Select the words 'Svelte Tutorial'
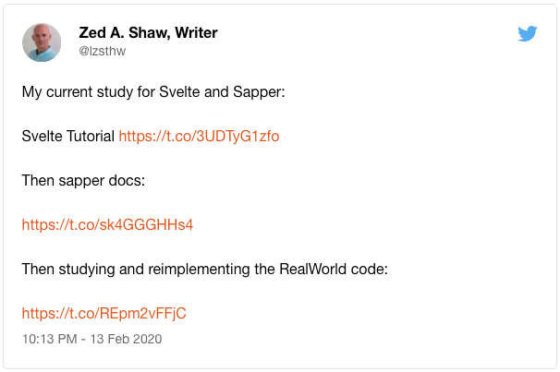The width and height of the screenshot is (560, 372). coord(67,137)
